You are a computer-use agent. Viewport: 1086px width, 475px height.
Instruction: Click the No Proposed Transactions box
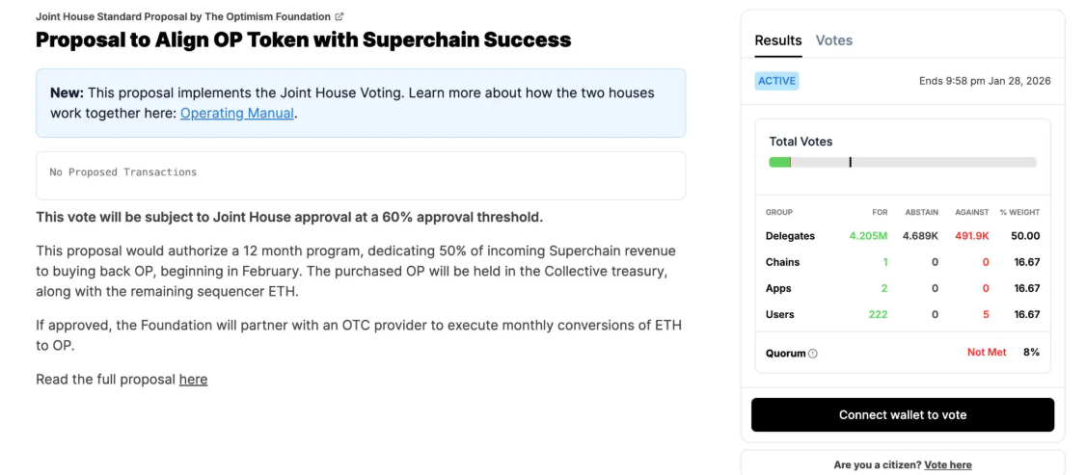pos(361,173)
